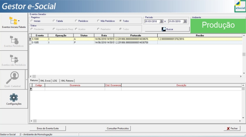Open calendar picker for start date 01/01/2018
The image size is (246, 137).
161,21
